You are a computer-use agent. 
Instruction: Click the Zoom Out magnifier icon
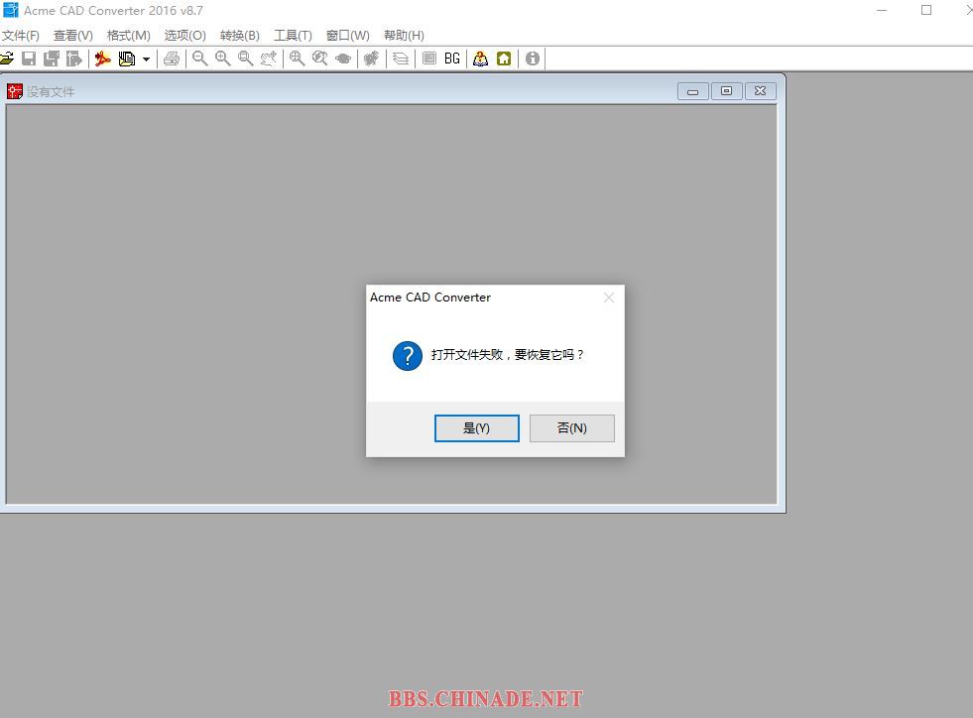click(199, 59)
